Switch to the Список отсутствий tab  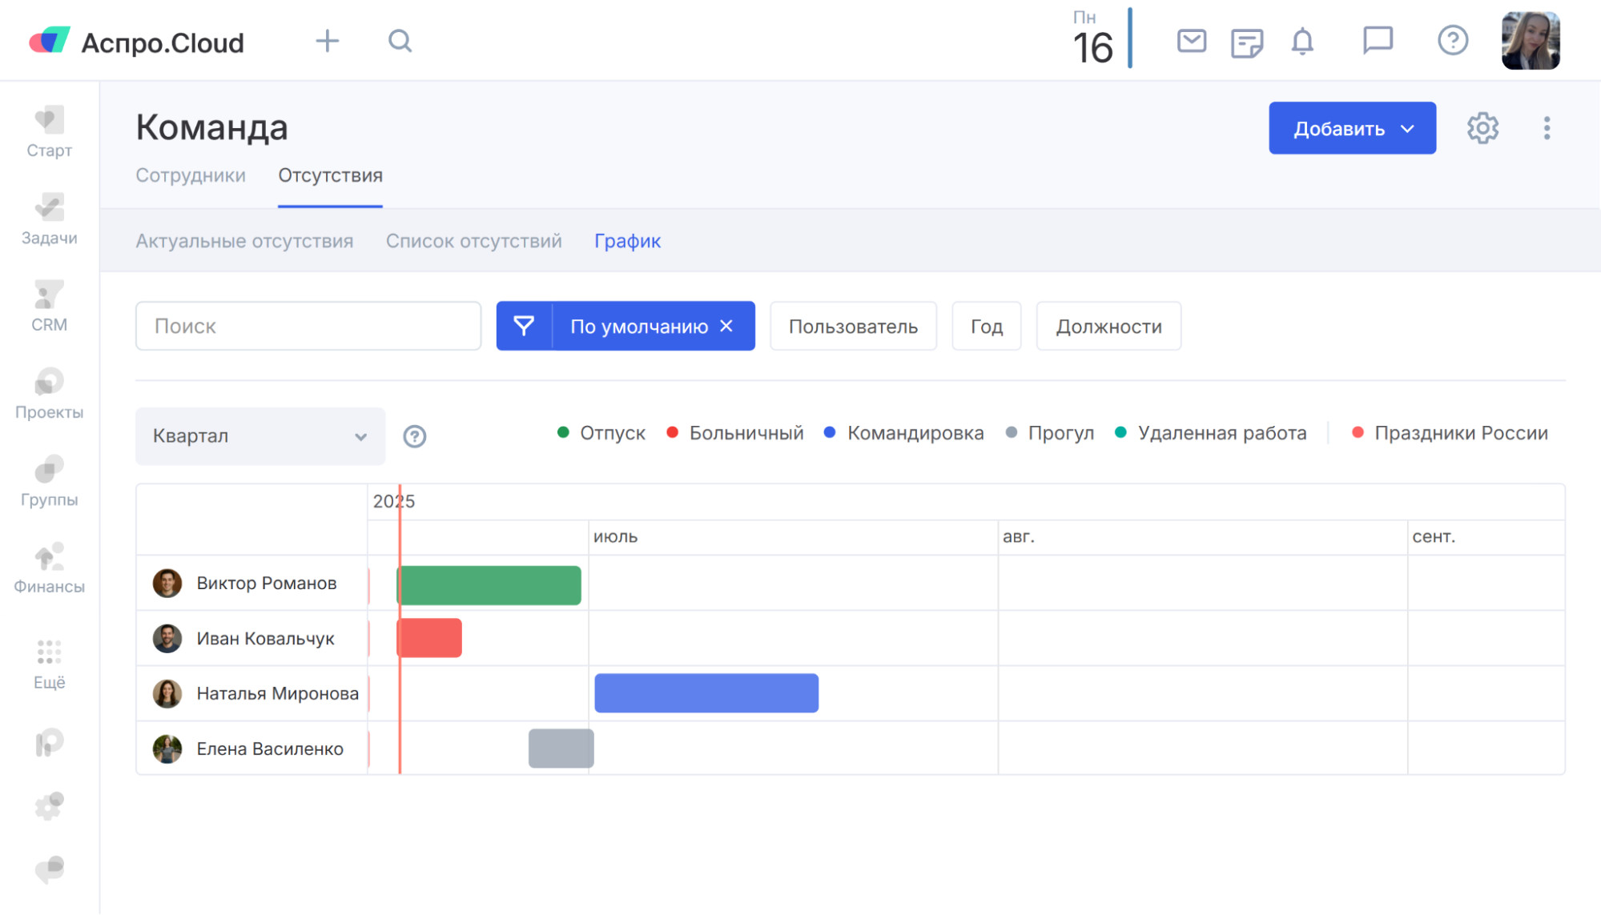click(473, 241)
